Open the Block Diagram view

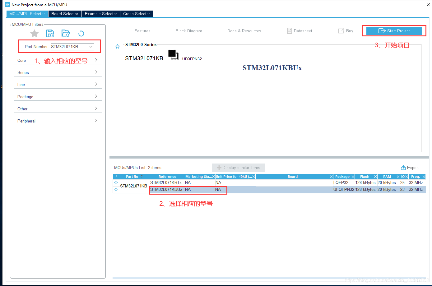tap(189, 31)
